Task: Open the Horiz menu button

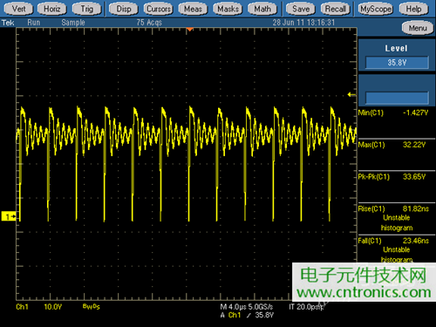Action: click(x=52, y=9)
